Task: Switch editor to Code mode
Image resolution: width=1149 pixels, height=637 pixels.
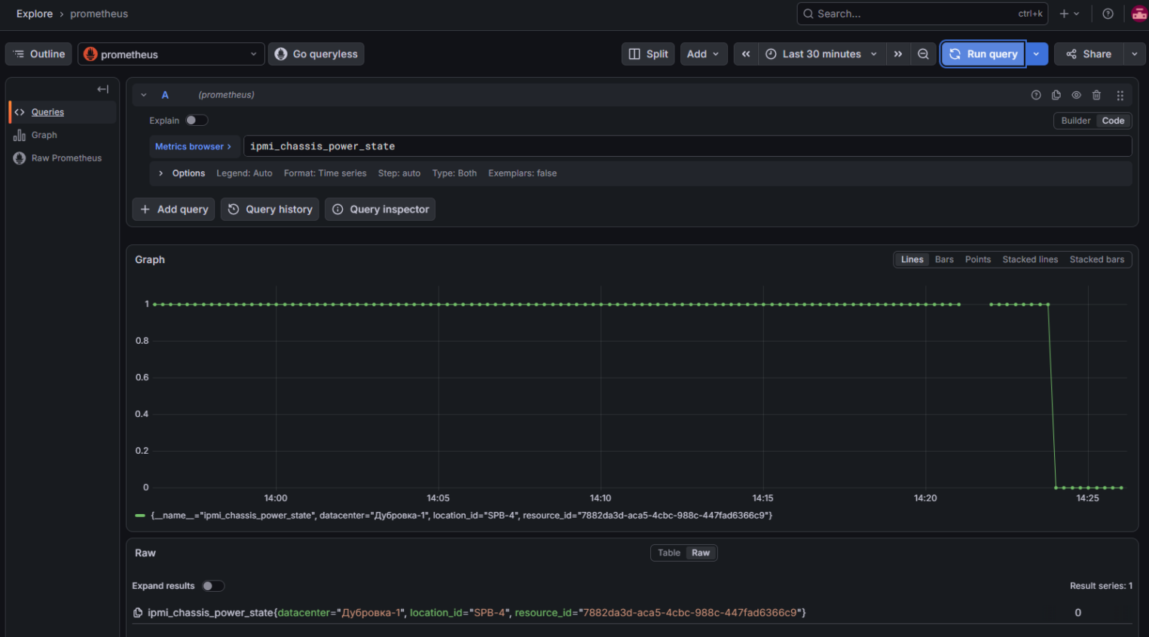Action: (x=1113, y=121)
